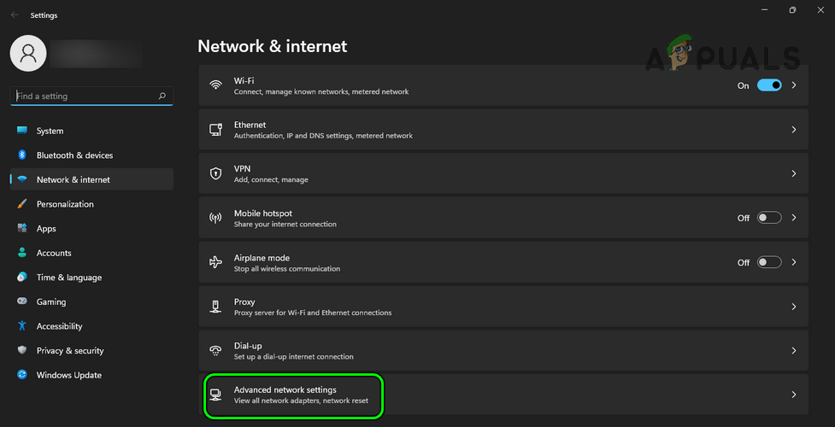Open Personalization in the sidebar

65,204
